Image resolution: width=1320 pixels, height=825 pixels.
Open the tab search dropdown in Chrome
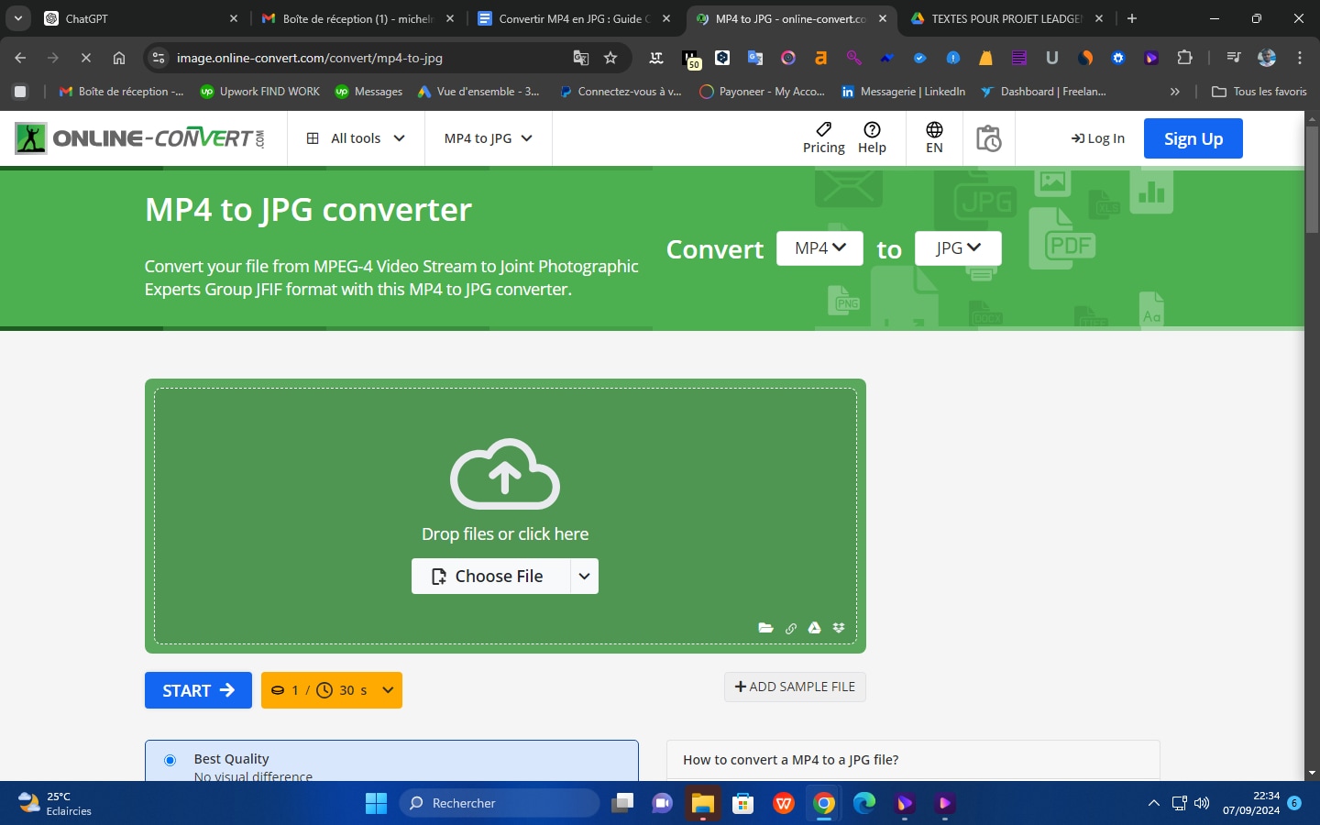point(18,18)
